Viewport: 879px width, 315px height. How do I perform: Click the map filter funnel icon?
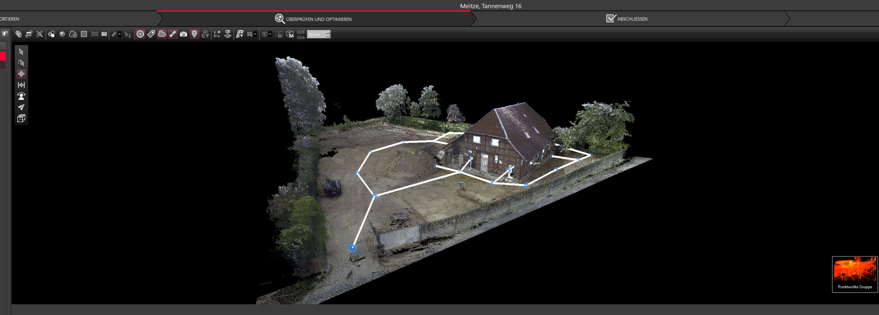click(x=240, y=34)
